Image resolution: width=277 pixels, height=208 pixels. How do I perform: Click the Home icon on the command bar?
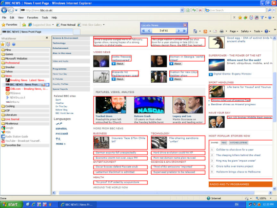coord(195,31)
